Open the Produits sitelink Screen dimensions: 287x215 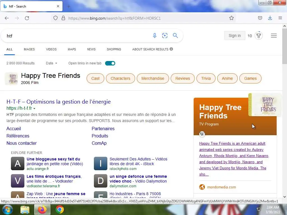100,136
